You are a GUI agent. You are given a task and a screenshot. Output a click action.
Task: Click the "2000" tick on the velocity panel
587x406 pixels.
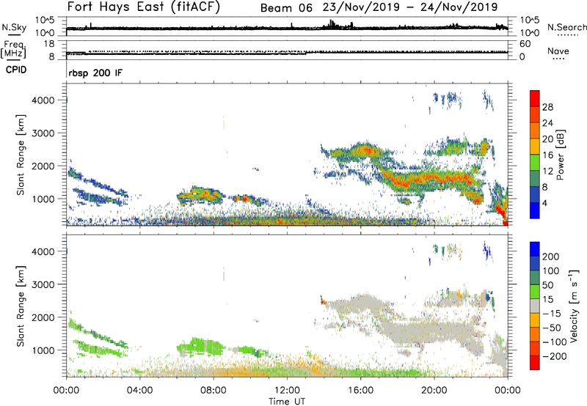(43, 317)
